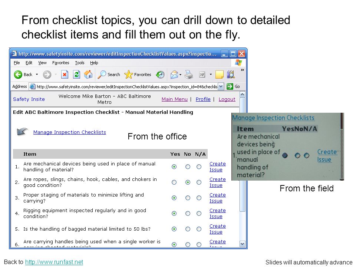The width and height of the screenshot is (356, 267).
Task: Click the Safety Insite link
Action: [x=29, y=99]
